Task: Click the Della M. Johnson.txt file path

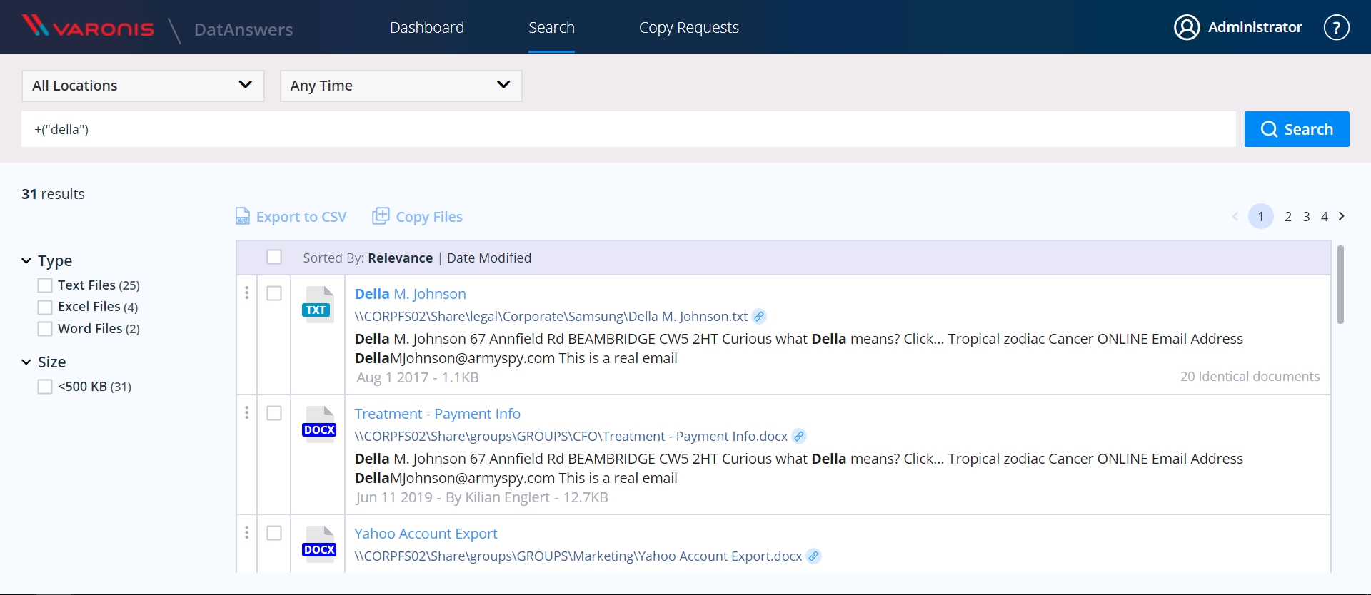Action: [551, 316]
